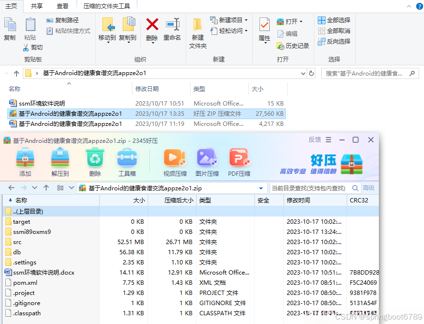Expand the HaoZip path dropdown arrow

point(261,188)
